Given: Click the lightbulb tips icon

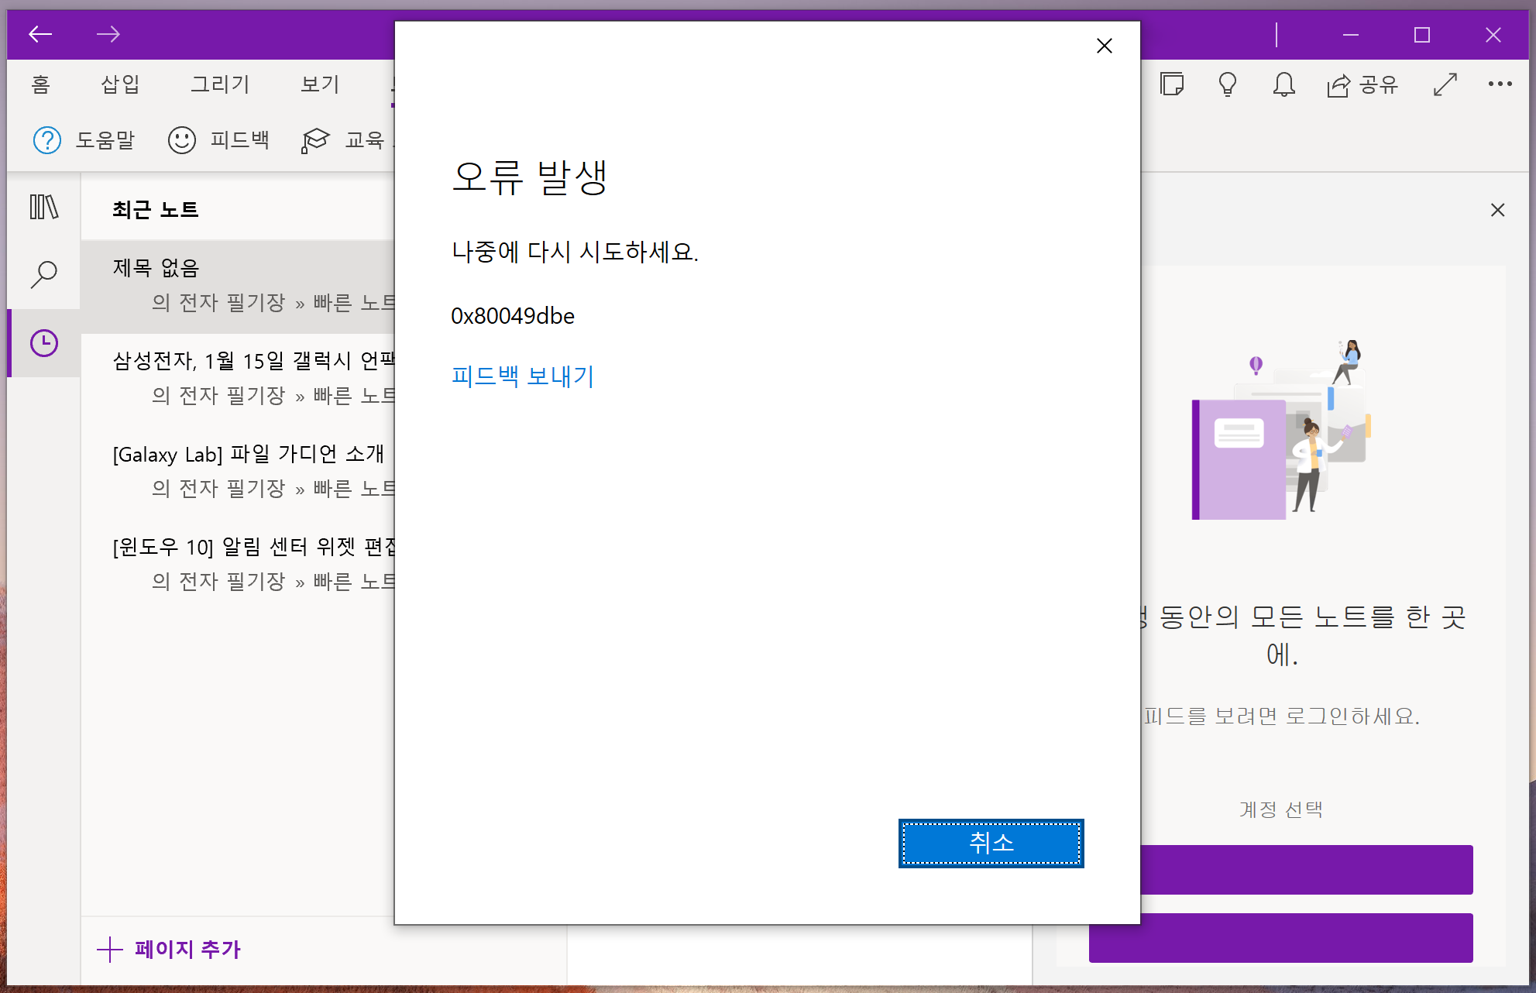Looking at the screenshot, I should (x=1228, y=84).
